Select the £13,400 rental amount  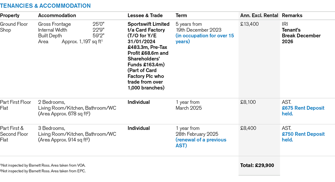[250, 24]
